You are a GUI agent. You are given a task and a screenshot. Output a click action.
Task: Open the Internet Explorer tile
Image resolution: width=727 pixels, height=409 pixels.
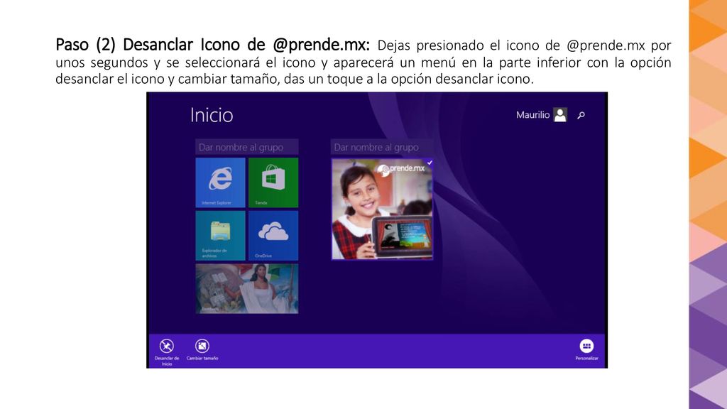[220, 182]
